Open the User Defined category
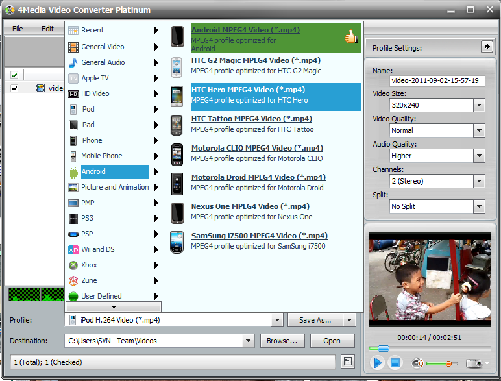Screen dimensions: 501x381 point(114,297)
